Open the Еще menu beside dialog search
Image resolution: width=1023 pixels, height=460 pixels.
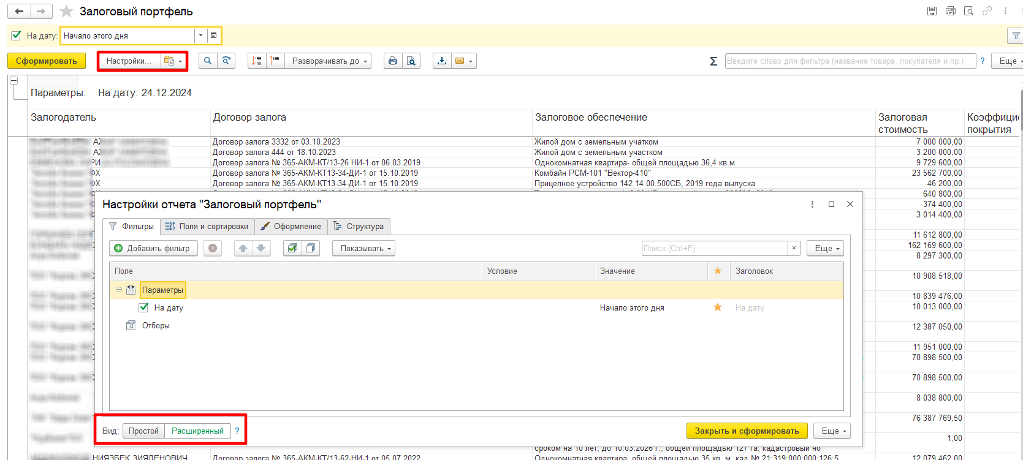point(826,248)
